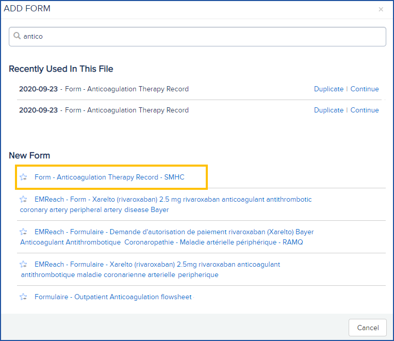
Task: Continue the second recently used Anticoagulation record
Action: click(365, 110)
